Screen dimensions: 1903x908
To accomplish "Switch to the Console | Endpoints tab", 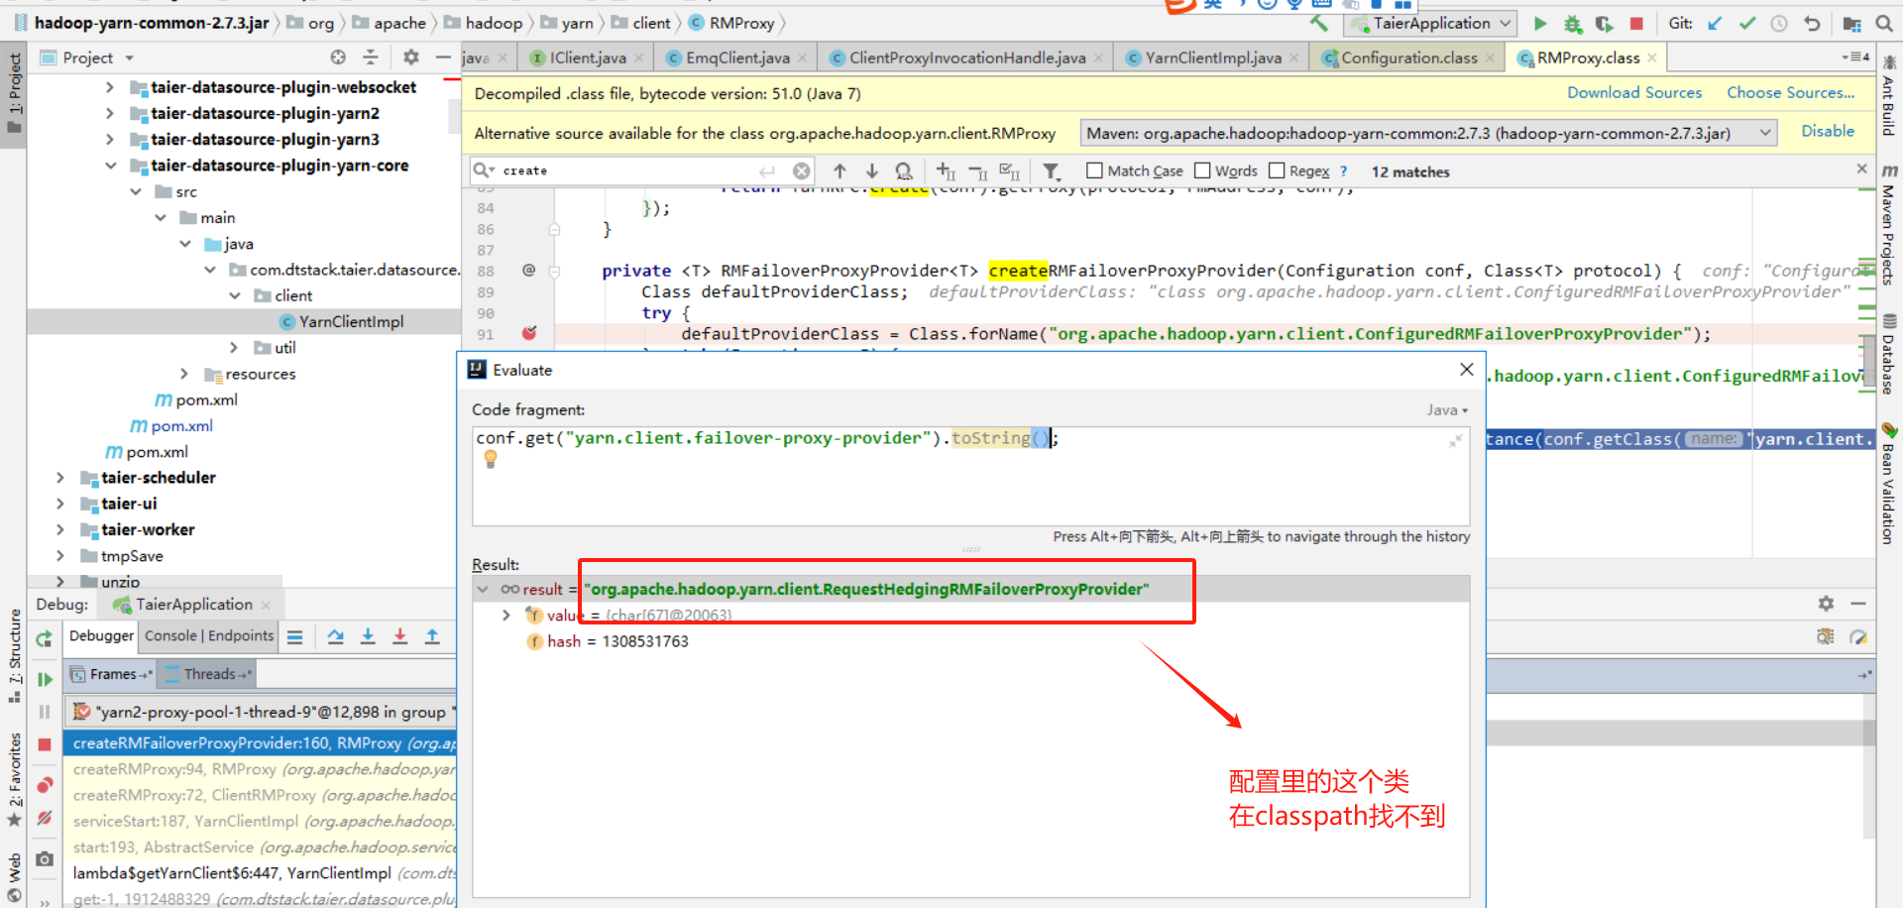I will 208,635.
